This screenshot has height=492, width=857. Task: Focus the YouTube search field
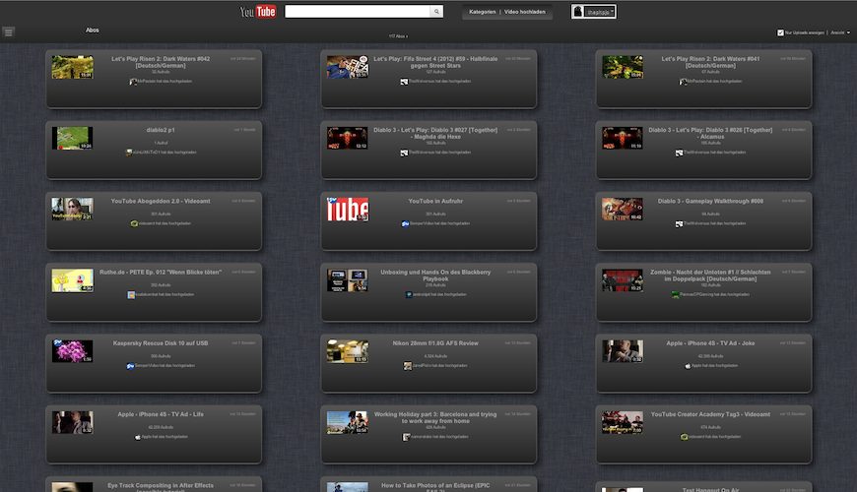pos(358,12)
